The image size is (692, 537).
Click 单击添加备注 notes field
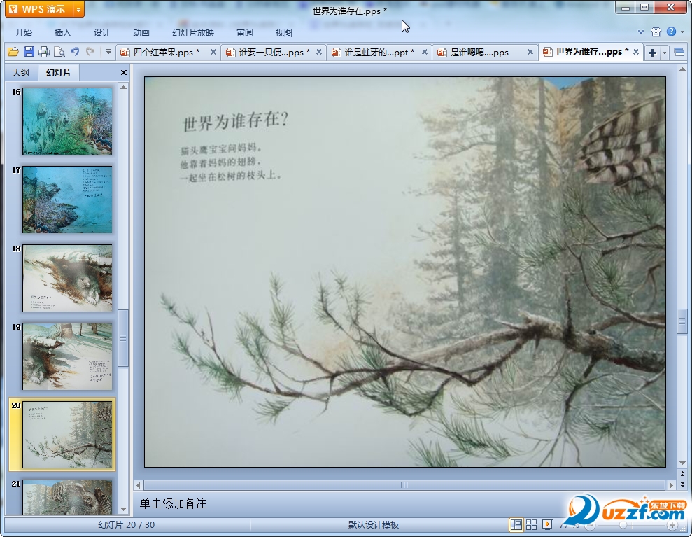point(173,503)
